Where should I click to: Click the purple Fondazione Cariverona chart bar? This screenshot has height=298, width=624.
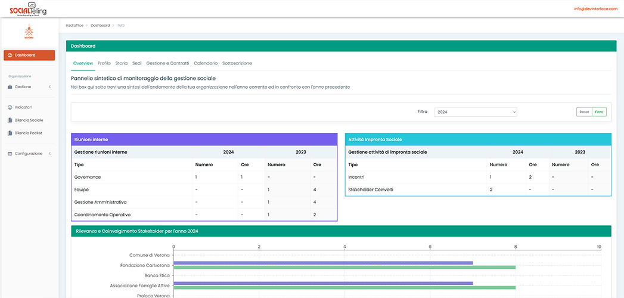[322, 263]
